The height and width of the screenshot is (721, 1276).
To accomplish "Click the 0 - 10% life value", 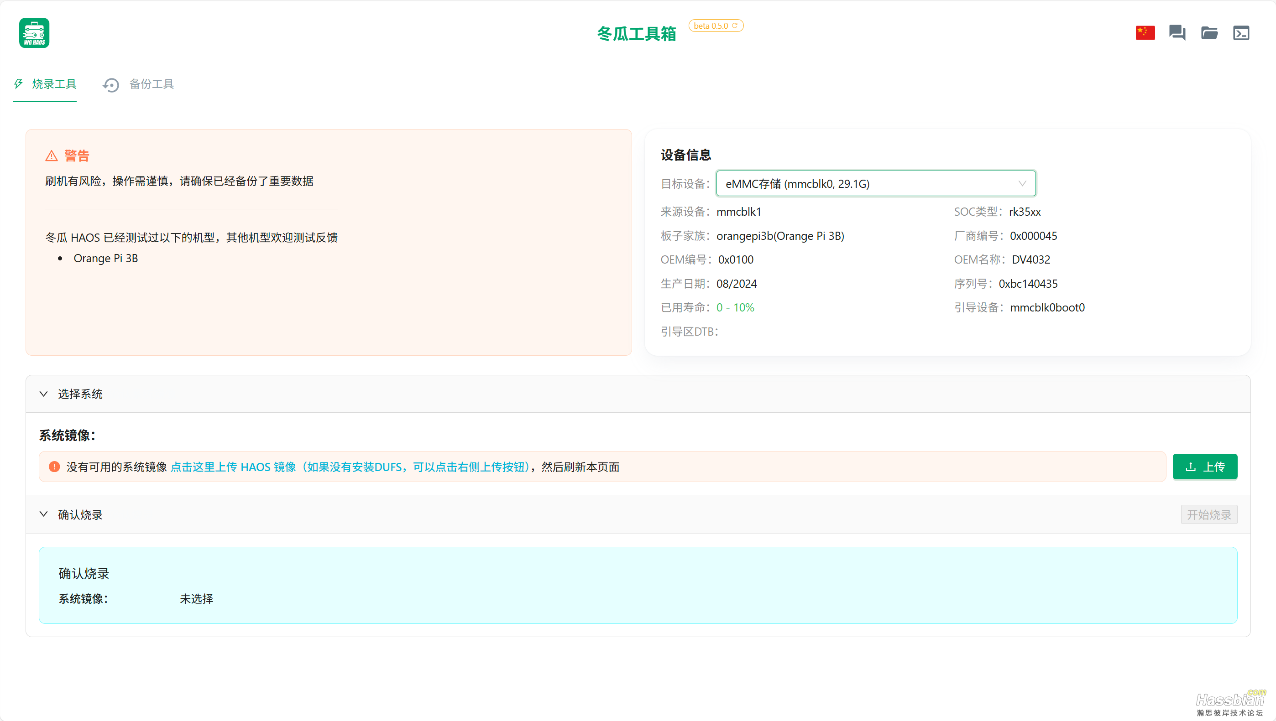I will click(x=735, y=307).
